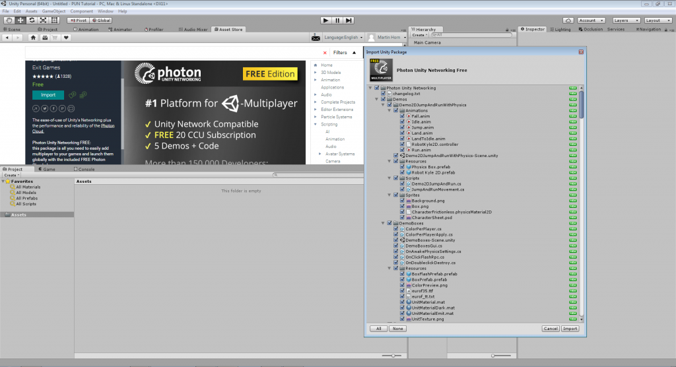Uncheck the Demos folder checkbox
Screen dimensions: 676x367
click(x=384, y=99)
